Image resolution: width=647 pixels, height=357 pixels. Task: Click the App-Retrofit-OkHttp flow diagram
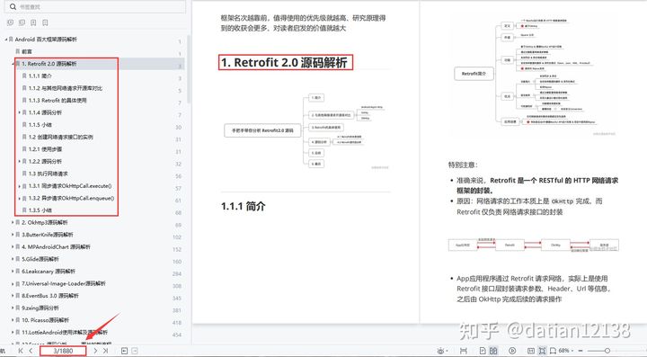(x=534, y=245)
